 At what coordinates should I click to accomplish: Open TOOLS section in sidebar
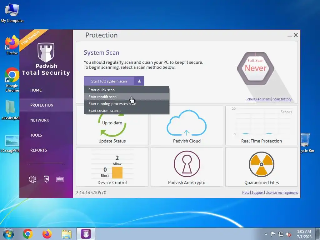pos(36,135)
